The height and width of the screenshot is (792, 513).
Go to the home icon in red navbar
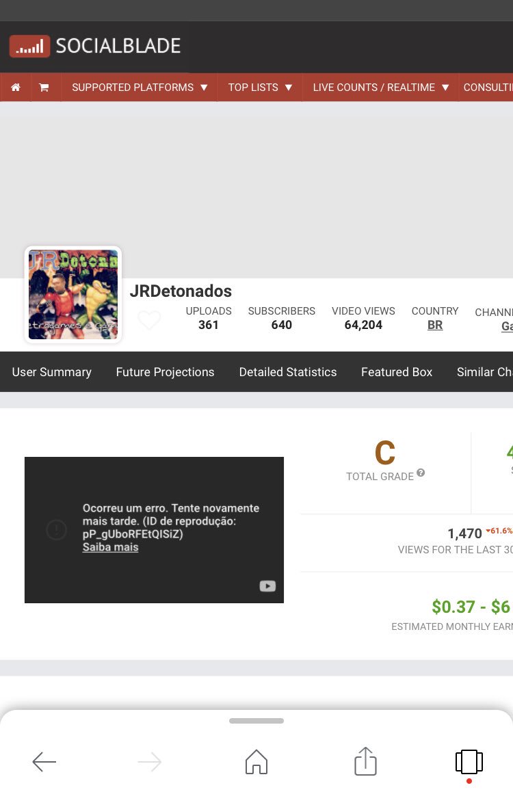16,88
